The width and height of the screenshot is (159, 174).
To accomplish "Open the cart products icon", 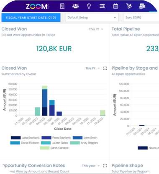I will (129, 6).
